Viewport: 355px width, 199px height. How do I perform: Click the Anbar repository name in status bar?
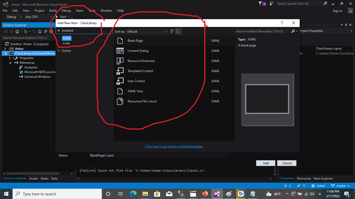pyautogui.click(x=319, y=186)
